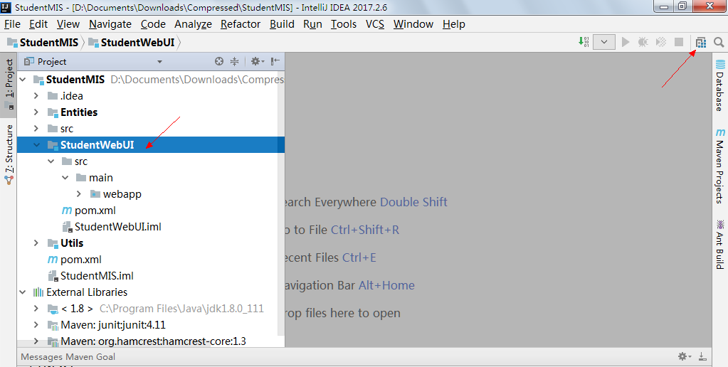Toggle the Structure side tab
728x367 pixels.
click(x=9, y=154)
